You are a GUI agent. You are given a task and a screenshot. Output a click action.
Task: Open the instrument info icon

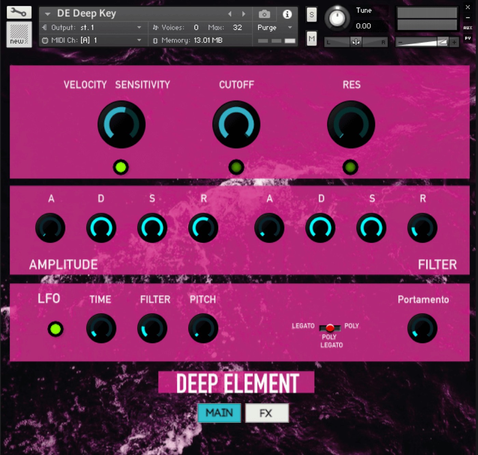tap(287, 14)
